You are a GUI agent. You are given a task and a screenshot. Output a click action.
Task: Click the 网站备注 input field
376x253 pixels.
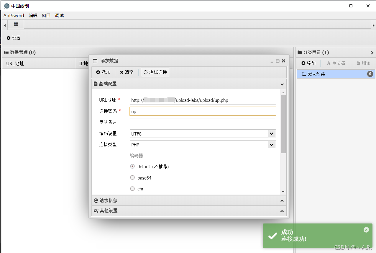[x=203, y=123]
